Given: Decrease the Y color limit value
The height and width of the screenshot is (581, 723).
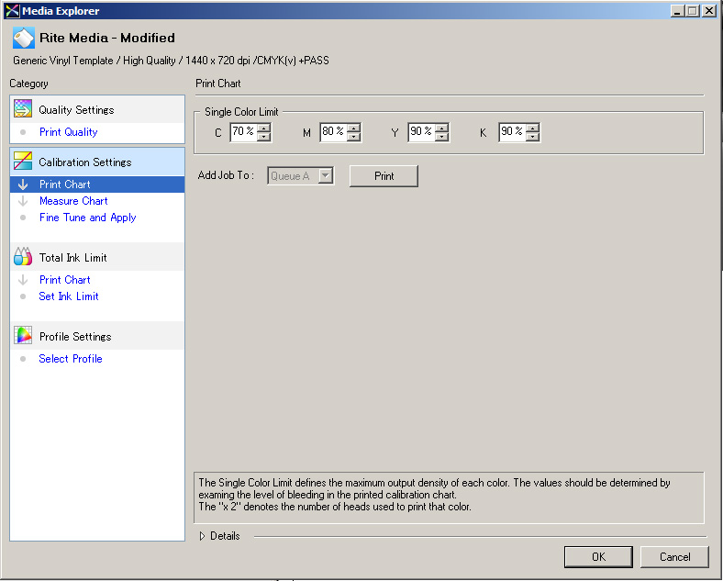Looking at the screenshot, I should pos(441,137).
